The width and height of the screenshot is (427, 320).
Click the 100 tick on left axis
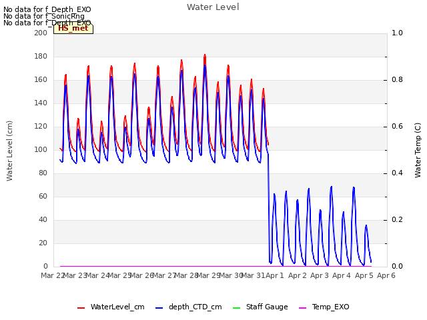coord(41,149)
